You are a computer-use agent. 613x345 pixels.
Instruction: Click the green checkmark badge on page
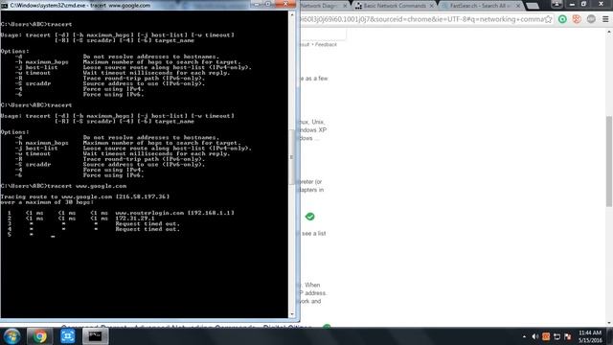[309, 217]
